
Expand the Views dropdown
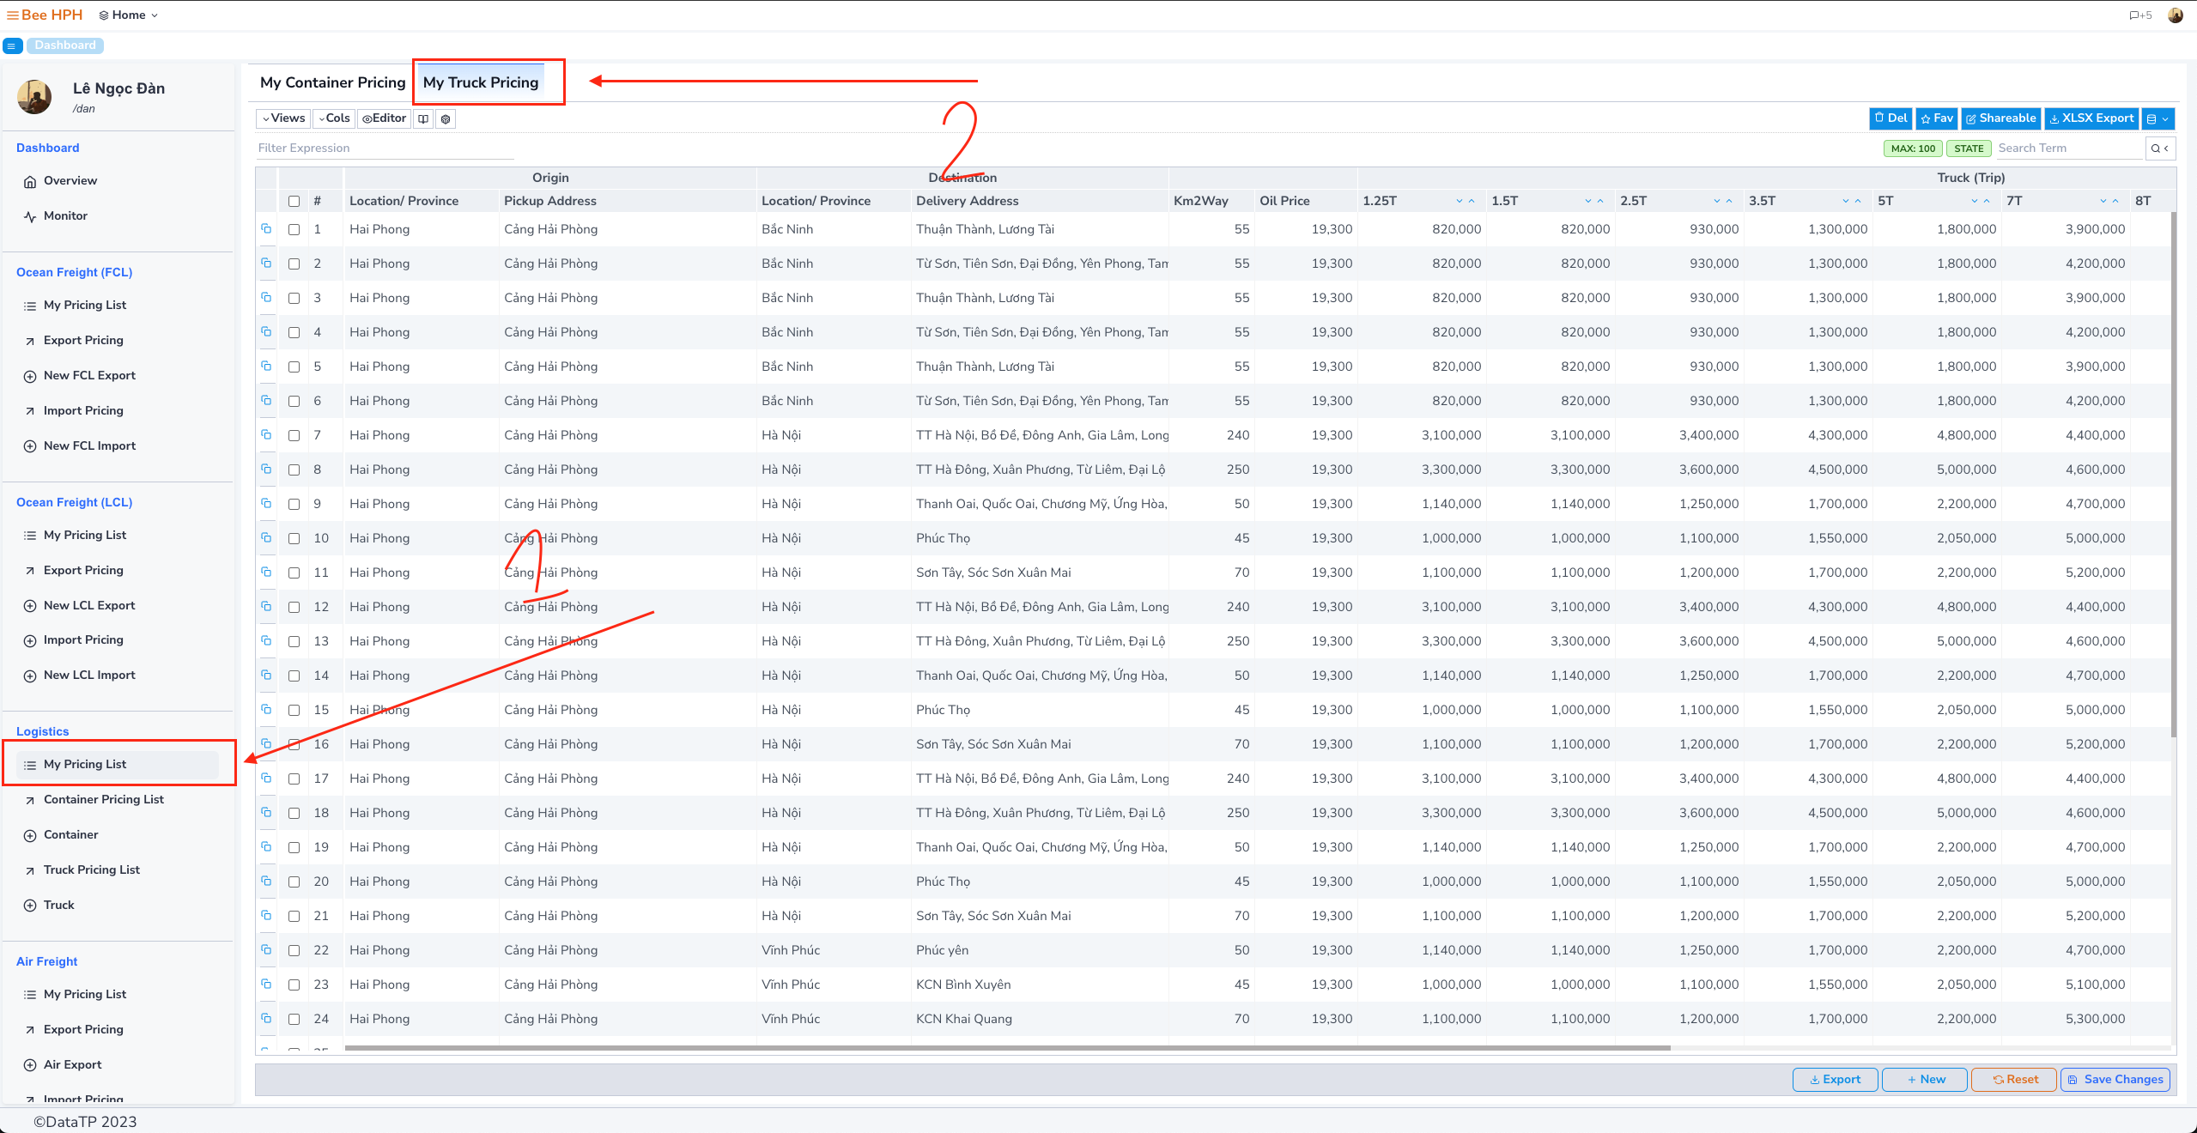tap(283, 118)
